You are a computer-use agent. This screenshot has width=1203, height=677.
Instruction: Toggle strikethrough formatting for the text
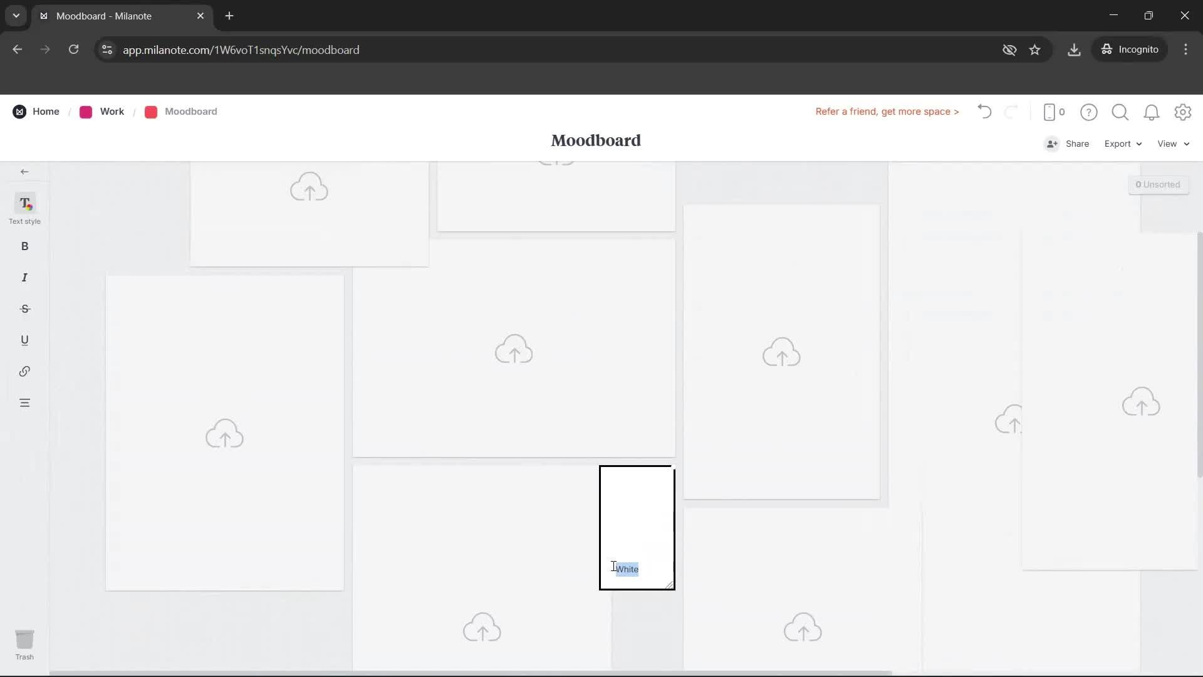click(x=24, y=308)
